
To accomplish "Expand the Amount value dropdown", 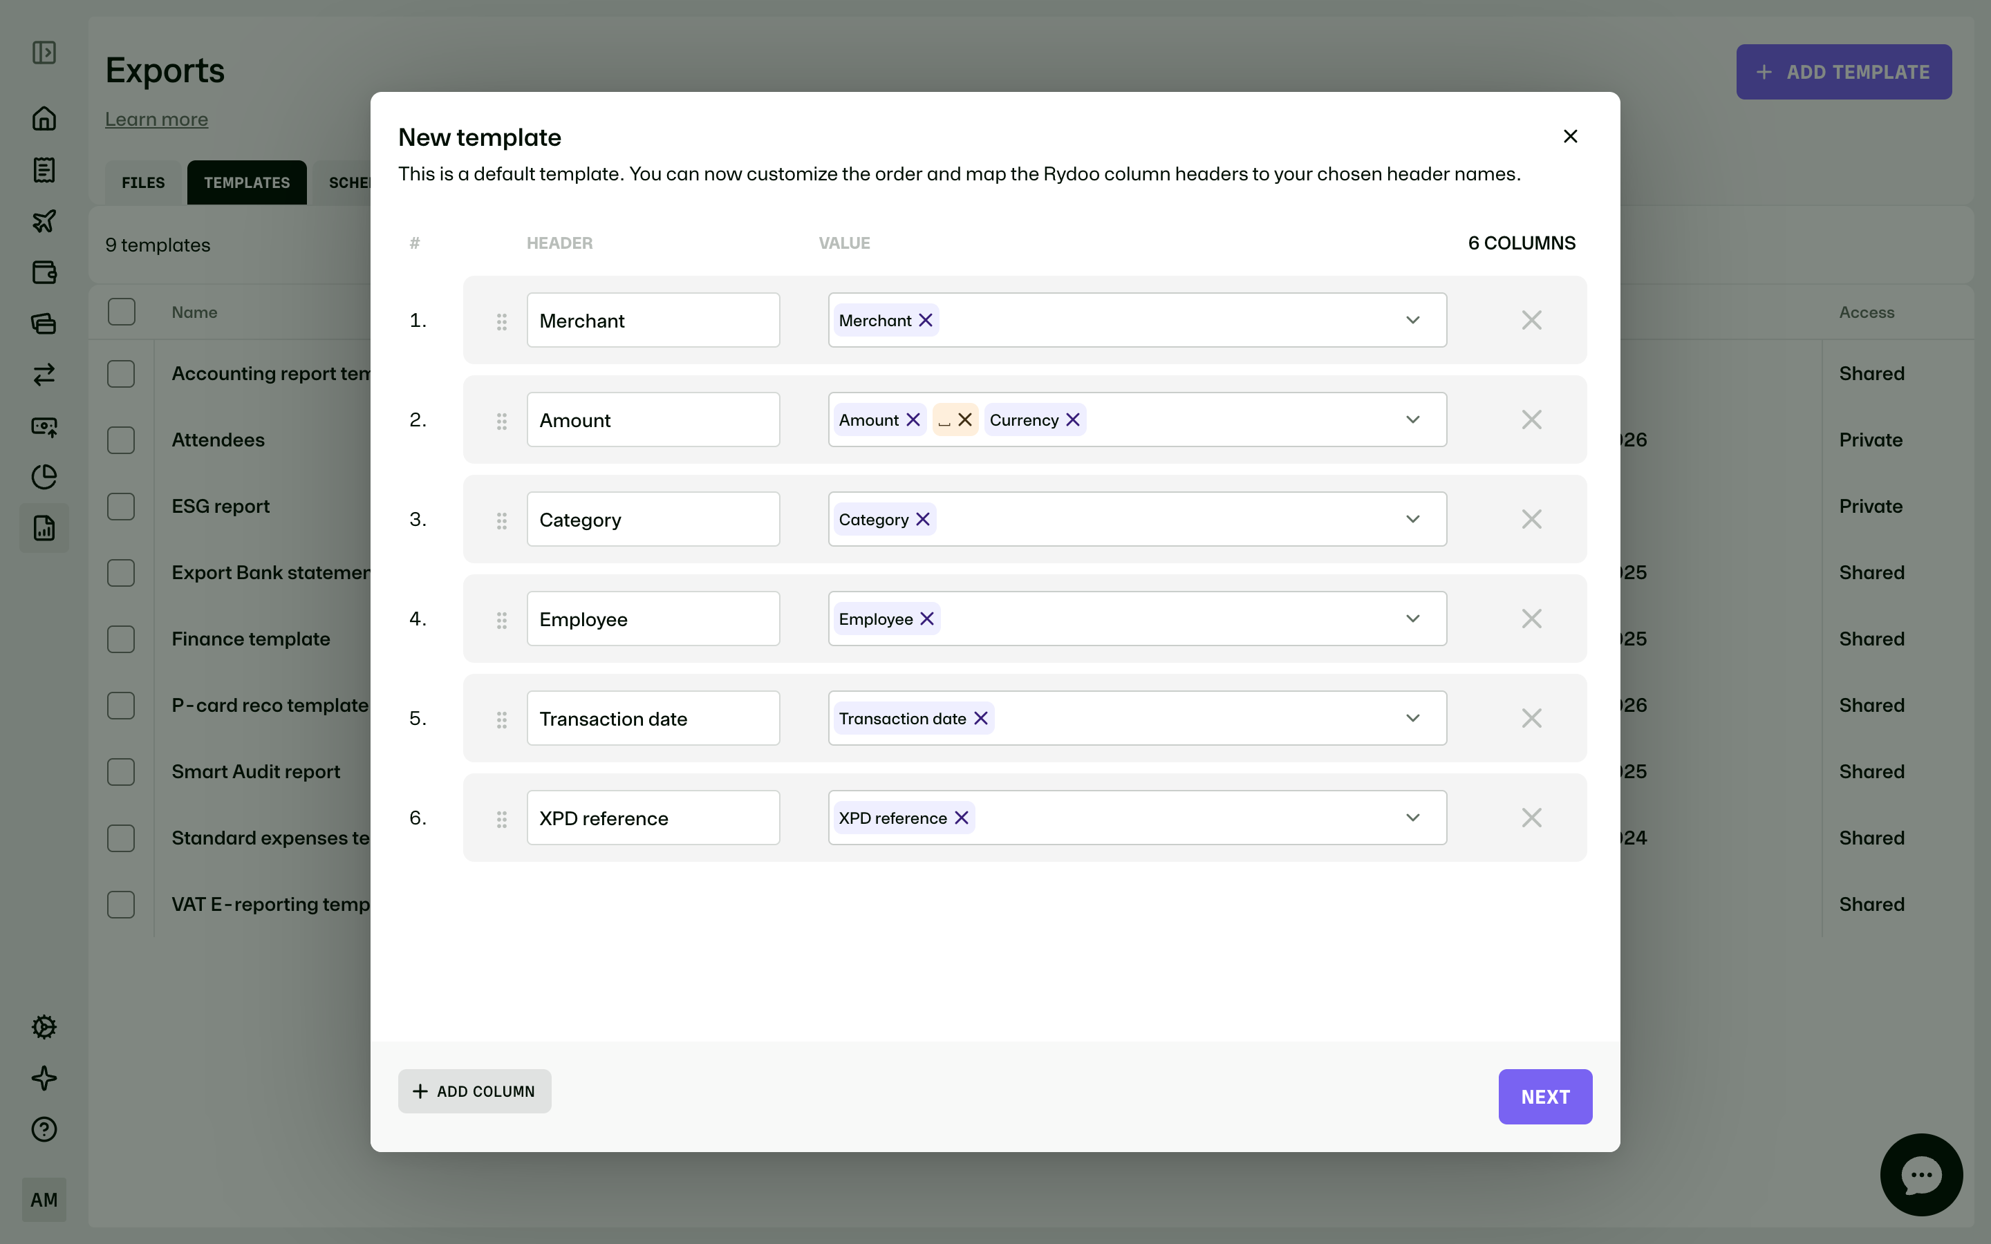I will coord(1412,420).
